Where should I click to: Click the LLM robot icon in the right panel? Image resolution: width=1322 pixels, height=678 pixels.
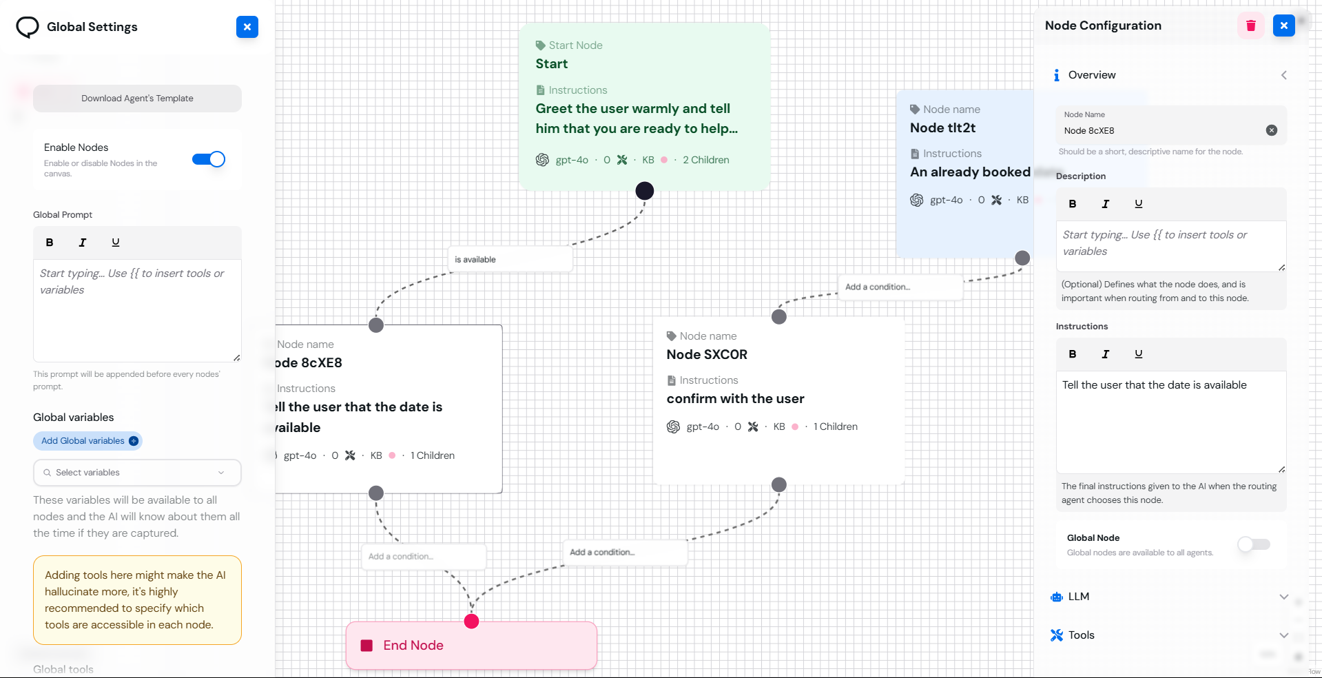pyautogui.click(x=1057, y=597)
